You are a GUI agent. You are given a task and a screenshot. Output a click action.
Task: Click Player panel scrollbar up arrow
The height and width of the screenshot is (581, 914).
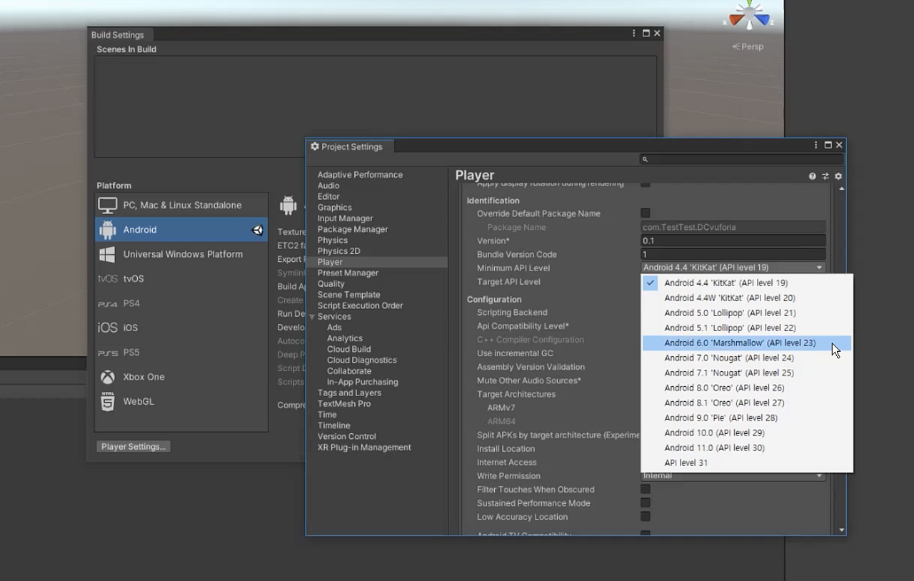841,188
